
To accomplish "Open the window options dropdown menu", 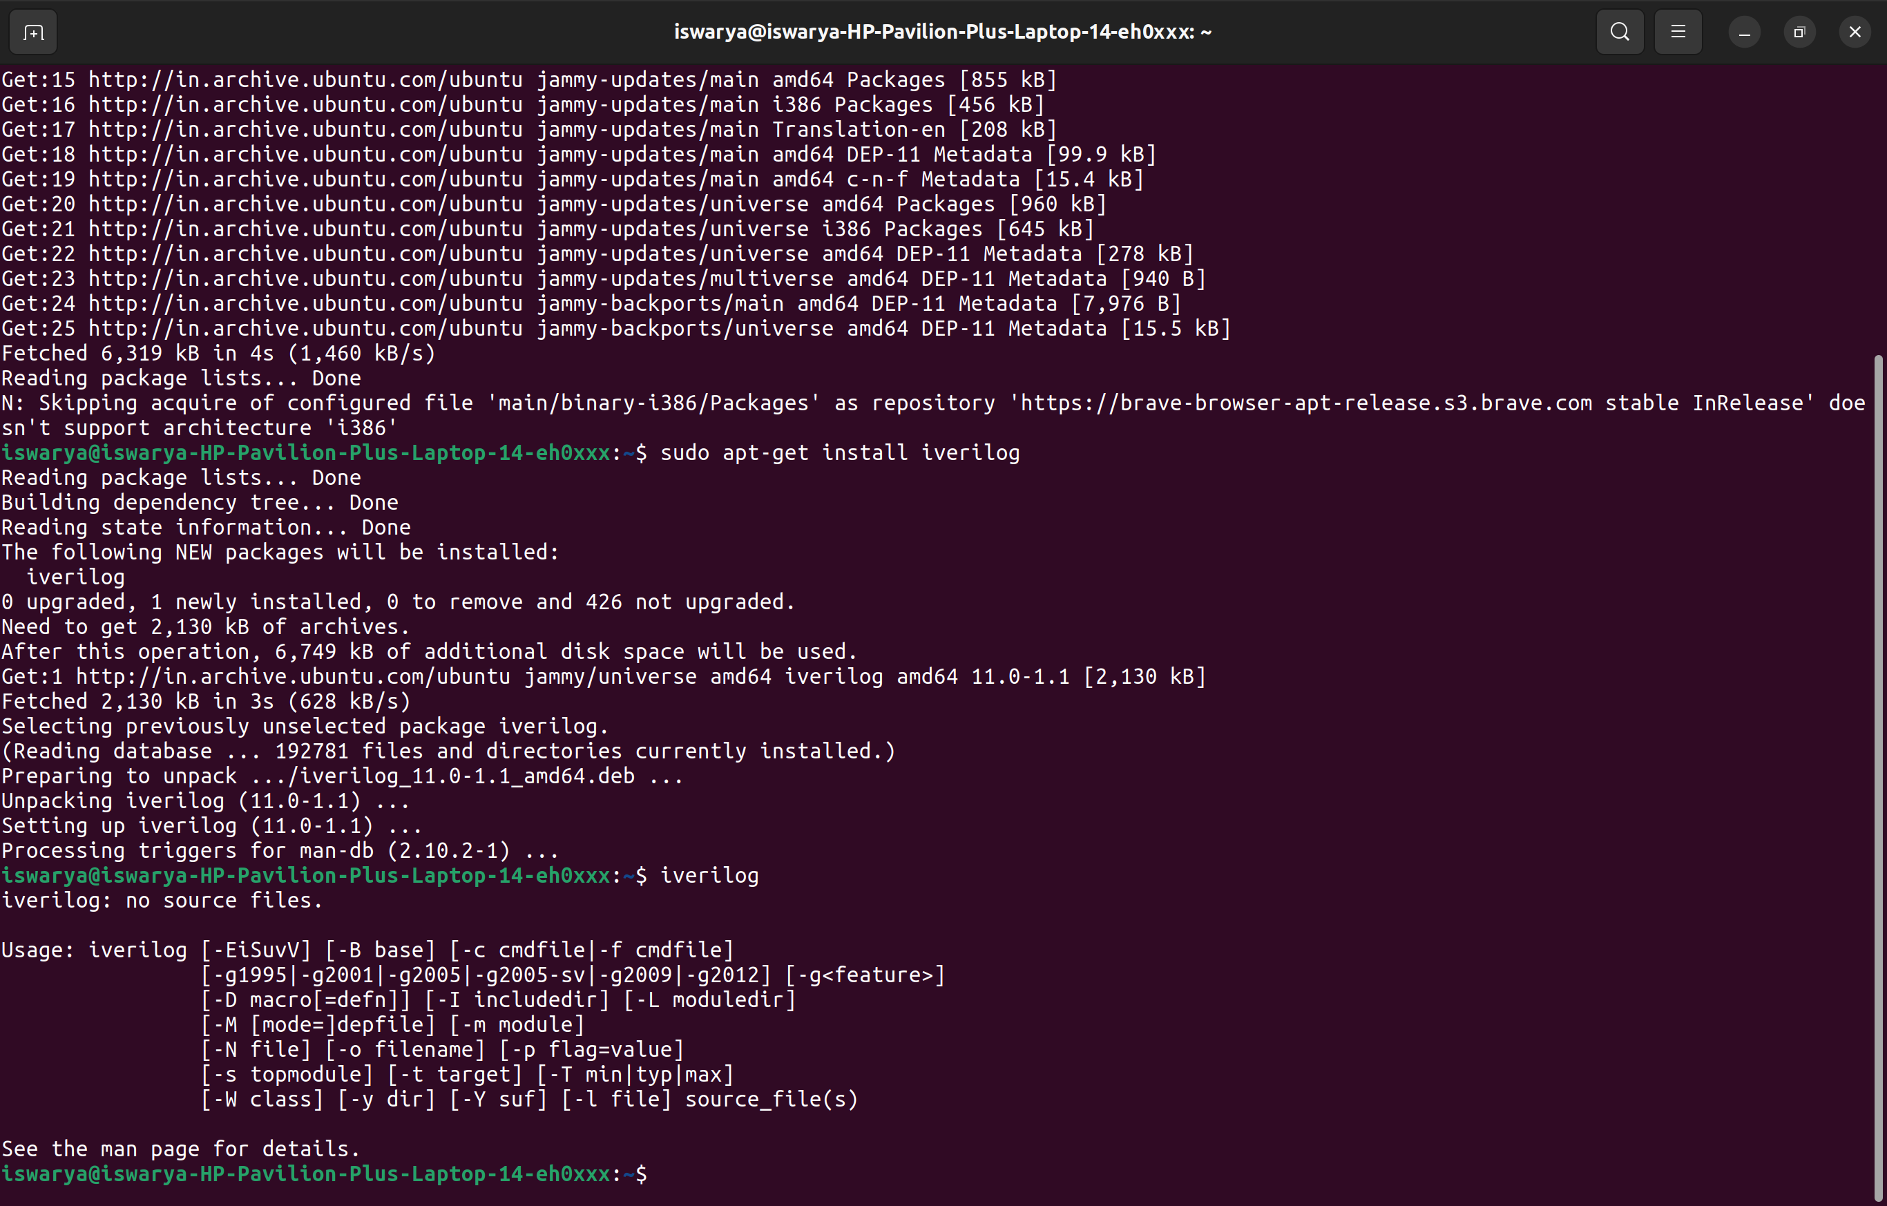I will pos(1678,31).
